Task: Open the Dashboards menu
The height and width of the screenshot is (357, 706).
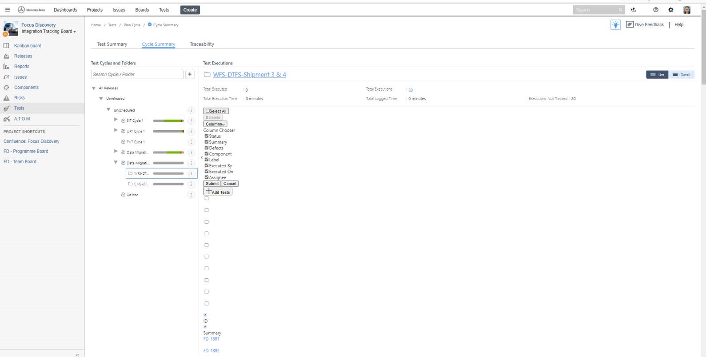Action: (x=65, y=10)
